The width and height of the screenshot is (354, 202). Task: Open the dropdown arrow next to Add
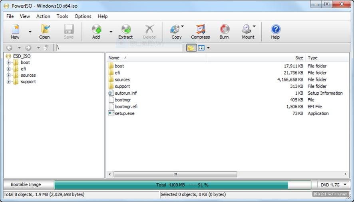[111, 32]
